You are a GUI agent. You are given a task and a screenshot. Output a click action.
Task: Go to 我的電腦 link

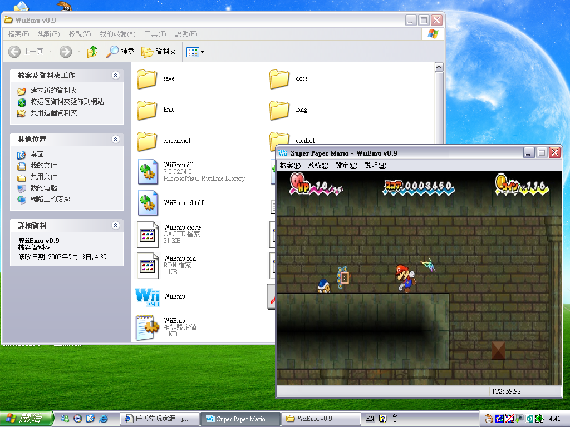[x=43, y=188]
